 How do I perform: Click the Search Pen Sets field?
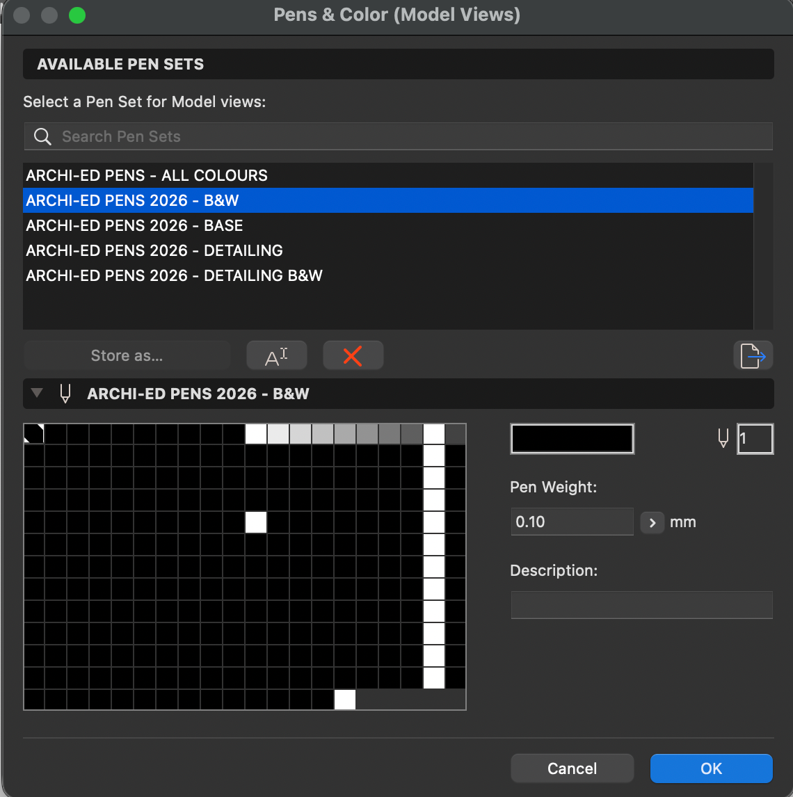pyautogui.click(x=410, y=136)
